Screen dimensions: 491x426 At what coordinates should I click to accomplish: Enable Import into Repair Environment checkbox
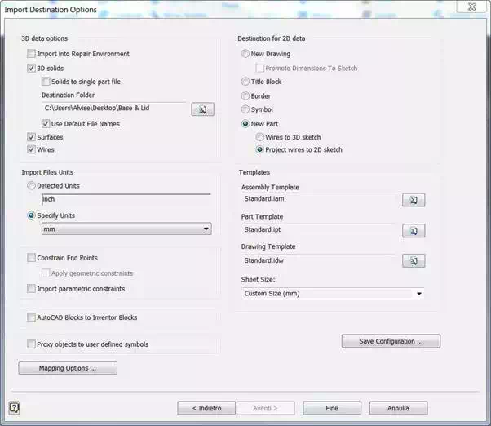(x=31, y=54)
